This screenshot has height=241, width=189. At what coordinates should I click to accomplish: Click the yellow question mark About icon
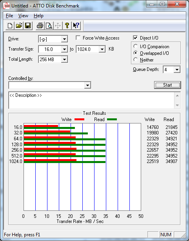click(67, 25)
